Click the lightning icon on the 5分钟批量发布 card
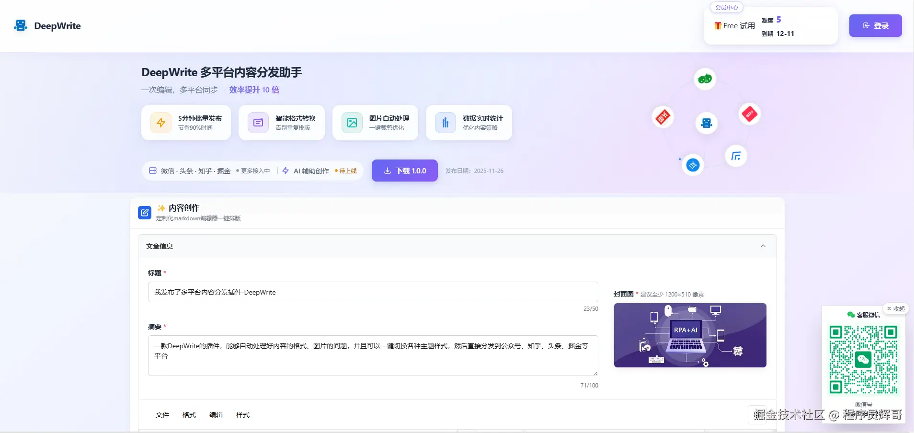This screenshot has width=914, height=433. click(161, 123)
